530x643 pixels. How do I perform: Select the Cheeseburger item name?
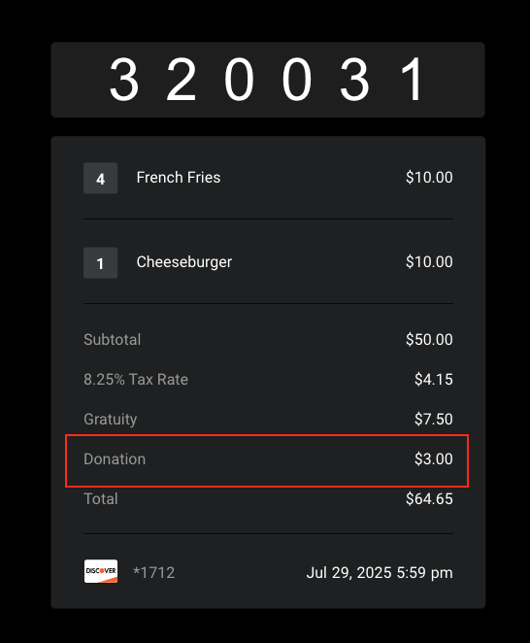click(184, 262)
